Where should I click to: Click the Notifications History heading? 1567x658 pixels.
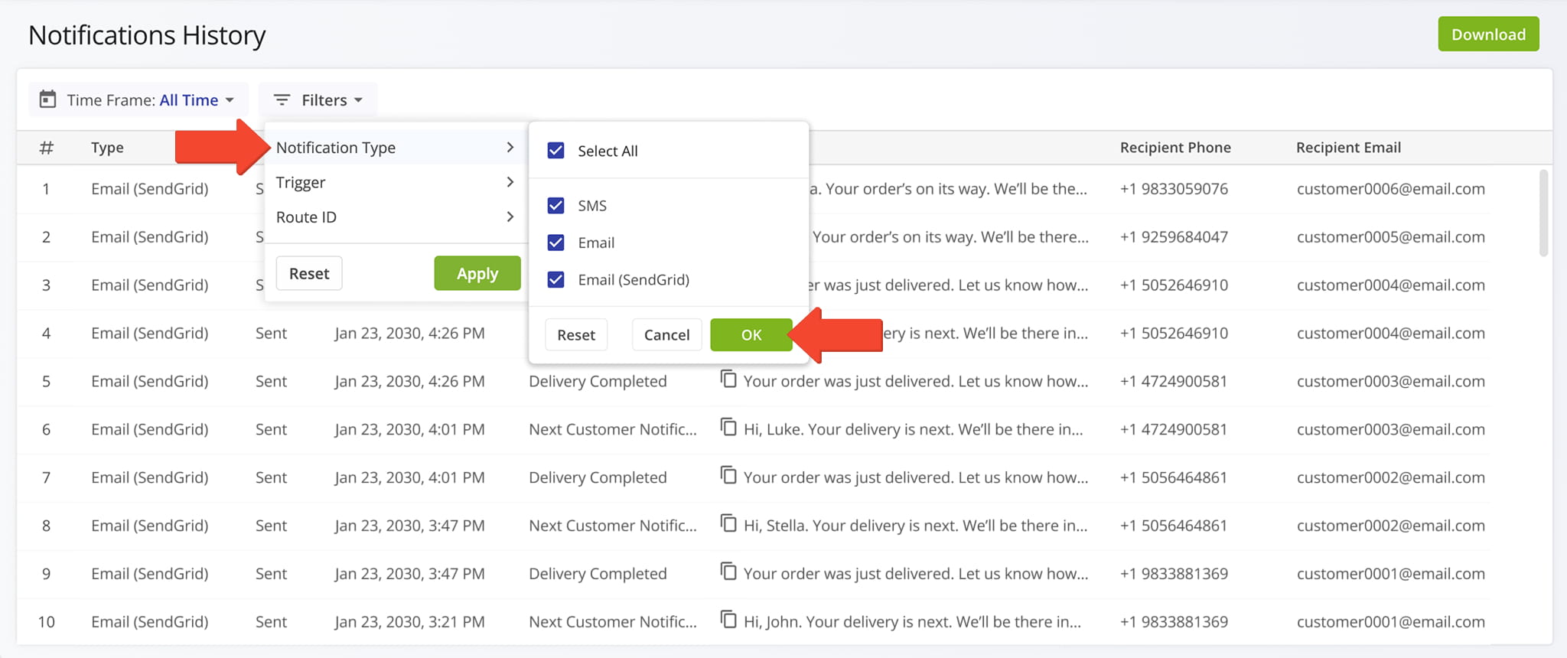click(147, 35)
